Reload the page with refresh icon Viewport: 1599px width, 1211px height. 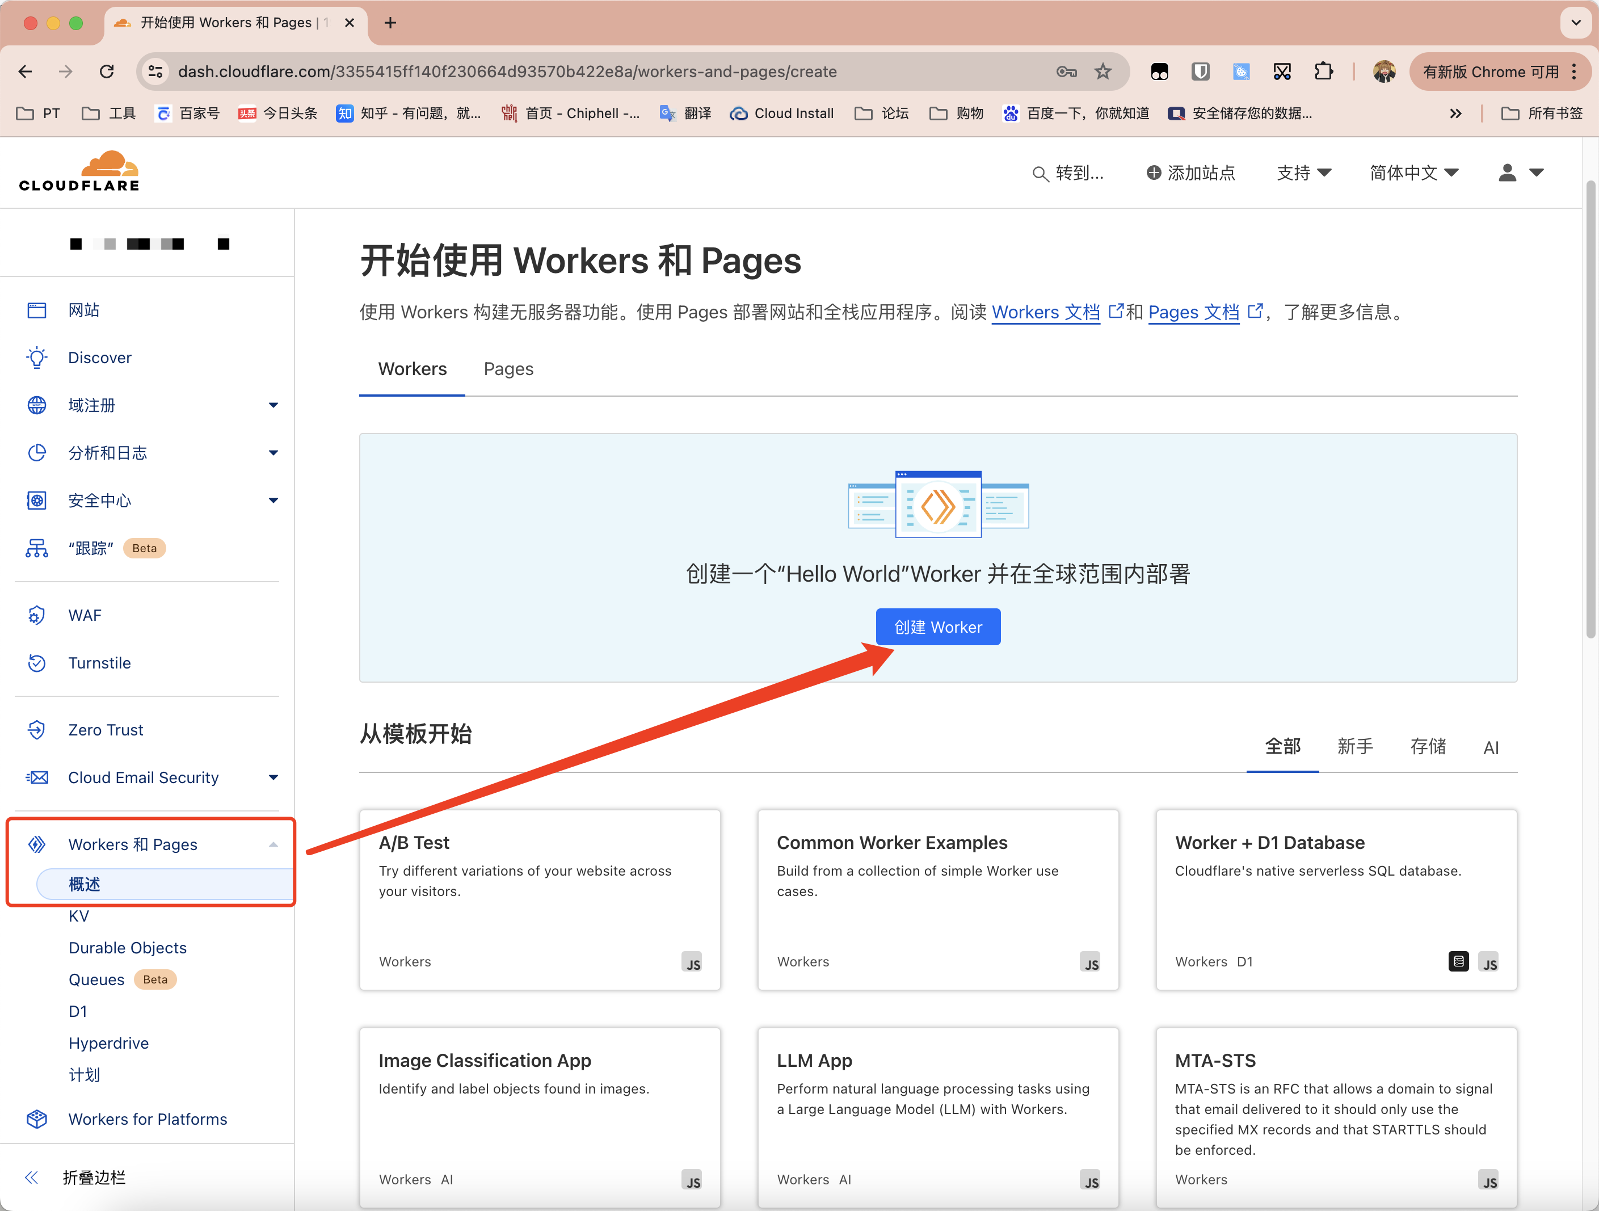pos(107,72)
